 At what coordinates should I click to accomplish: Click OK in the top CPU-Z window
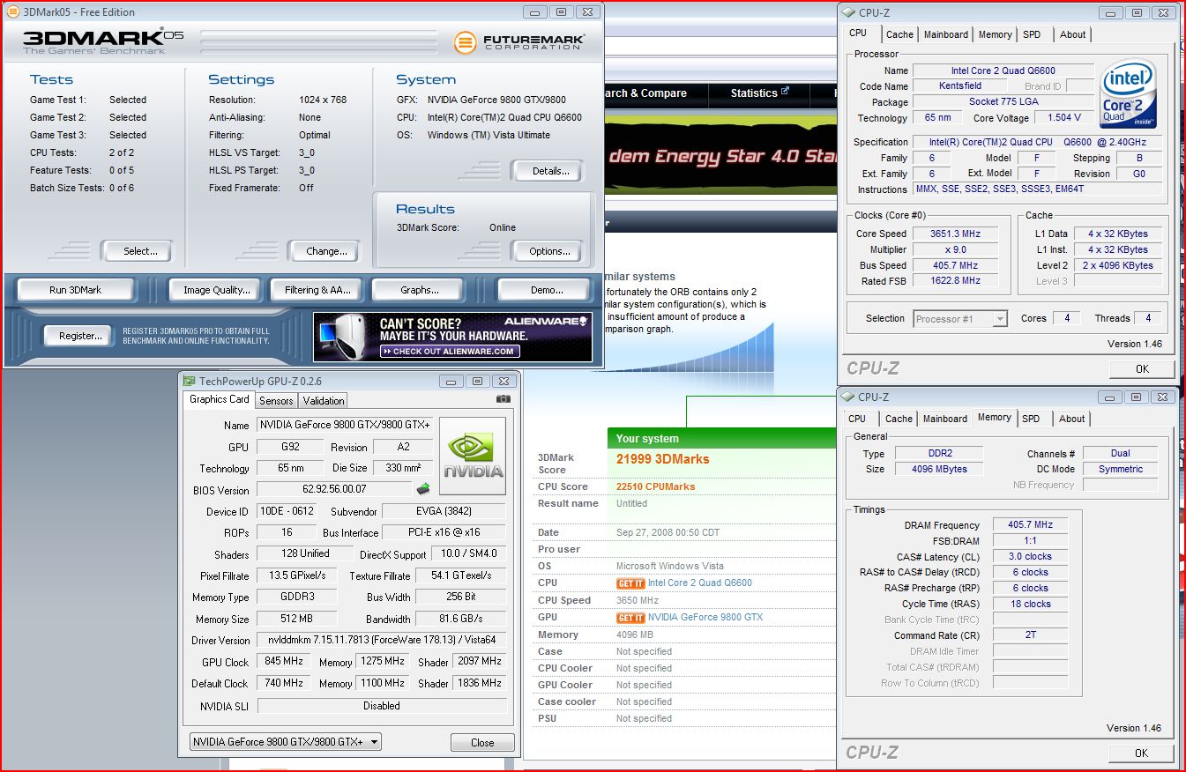coord(1142,369)
